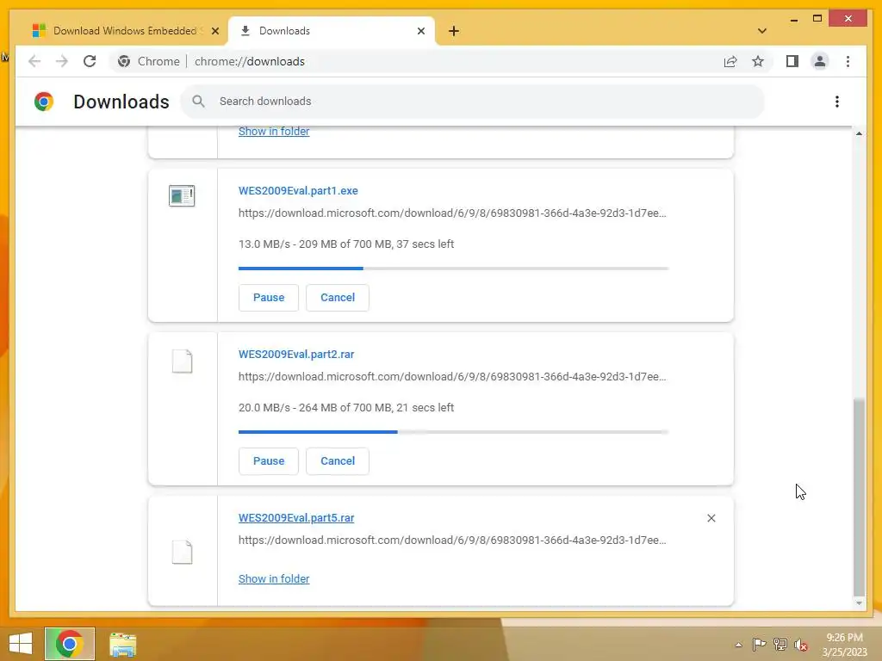
Task: Open a new tab with plus button
Action: tap(454, 31)
